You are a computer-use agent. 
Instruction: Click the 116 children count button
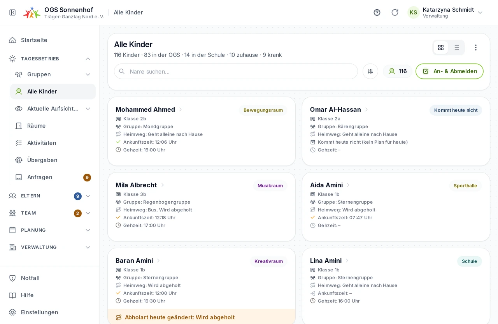pos(398,71)
